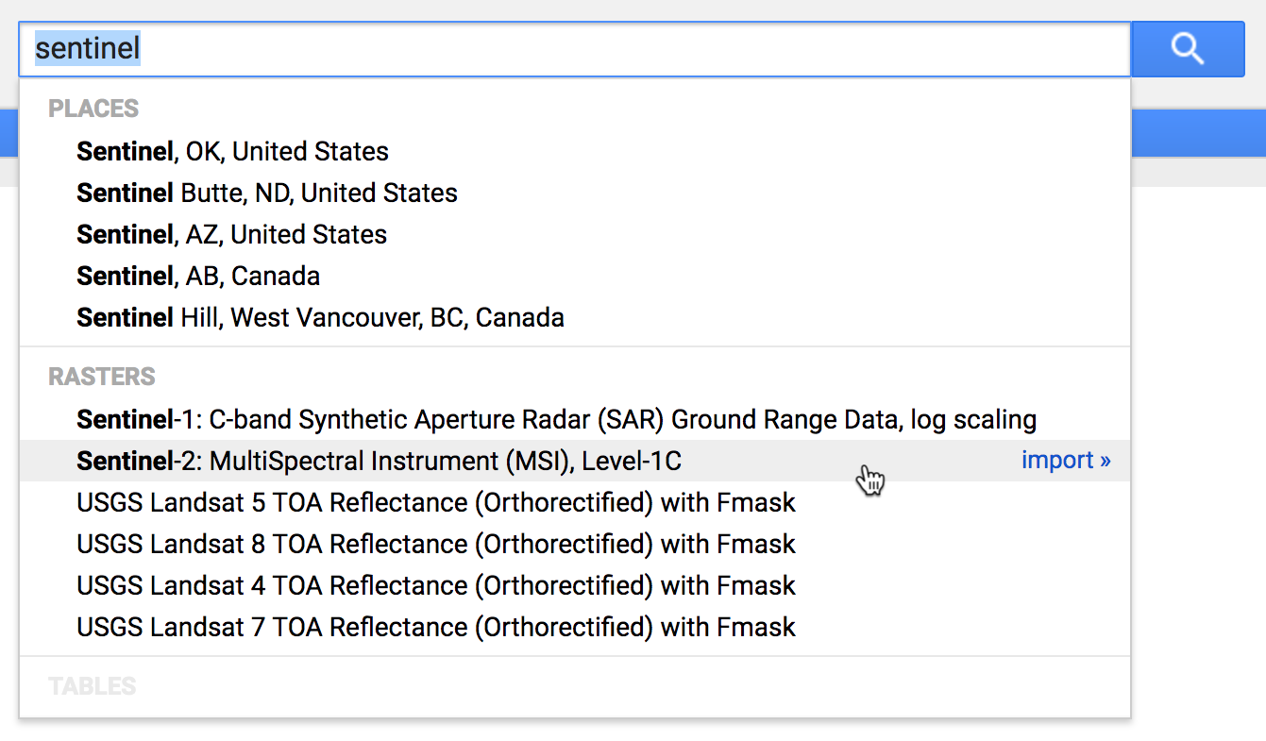The height and width of the screenshot is (741, 1266).
Task: Click the highlighted word sentinel in search box
Action: (87, 49)
